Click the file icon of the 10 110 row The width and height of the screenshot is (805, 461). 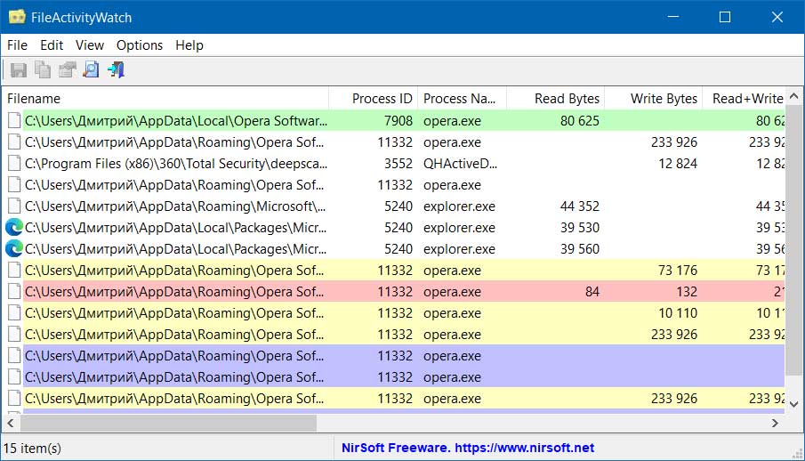point(15,313)
